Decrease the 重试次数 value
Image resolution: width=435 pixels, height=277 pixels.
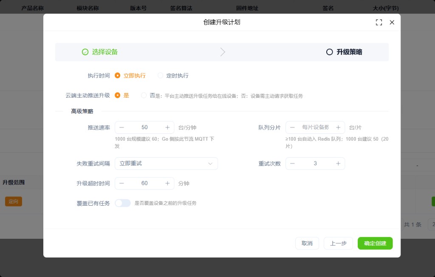pos(292,164)
